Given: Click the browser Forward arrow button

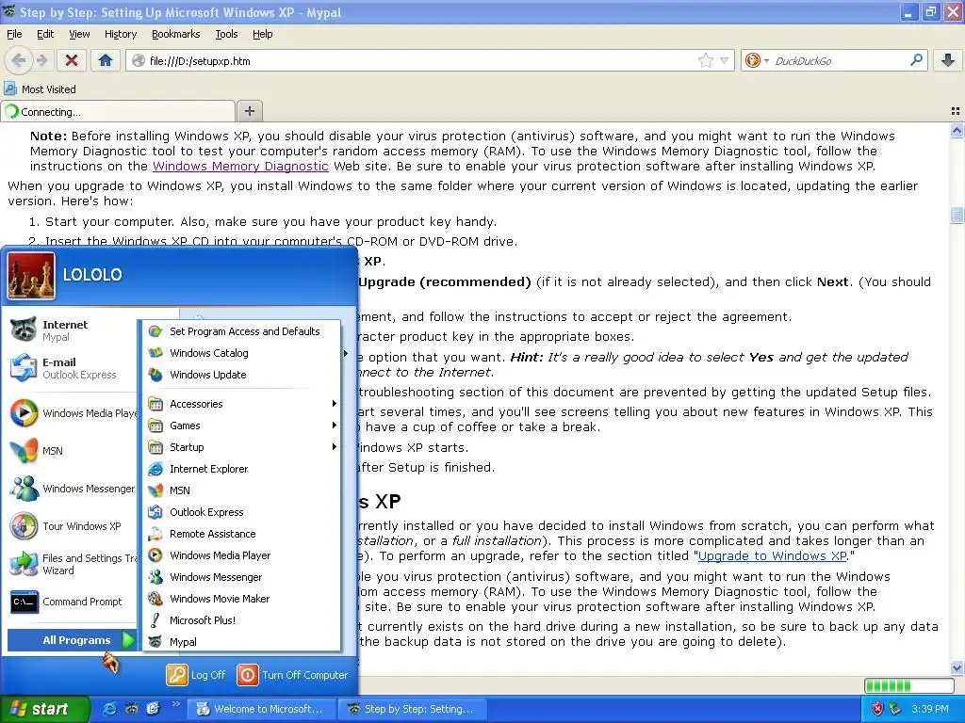Looking at the screenshot, I should coord(41,60).
